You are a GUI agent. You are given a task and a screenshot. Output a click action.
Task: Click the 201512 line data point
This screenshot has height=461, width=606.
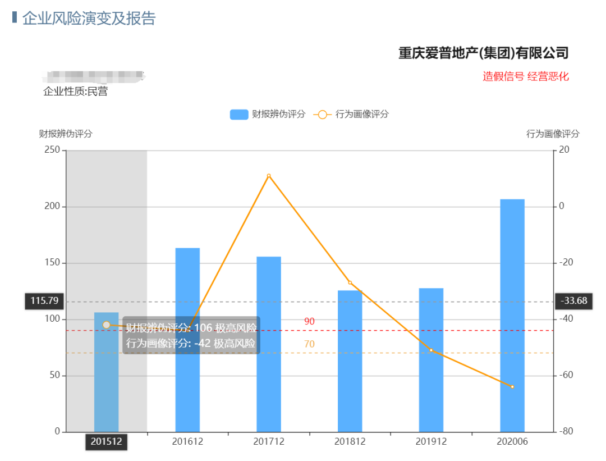106,325
